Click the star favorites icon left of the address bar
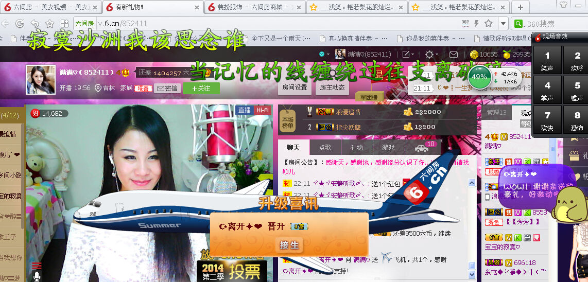 click(x=49, y=24)
